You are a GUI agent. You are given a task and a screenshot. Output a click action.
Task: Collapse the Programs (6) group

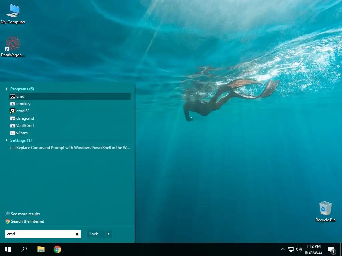coord(7,89)
